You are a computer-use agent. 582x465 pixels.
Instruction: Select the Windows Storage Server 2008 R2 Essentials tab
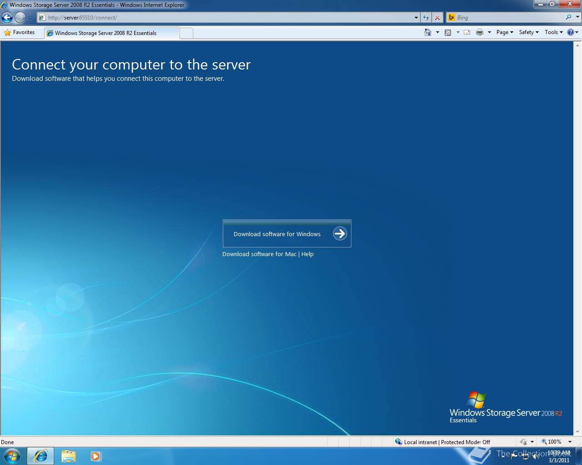pyautogui.click(x=112, y=33)
